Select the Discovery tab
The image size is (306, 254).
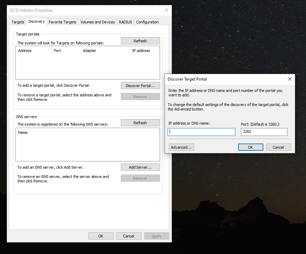[36, 21]
